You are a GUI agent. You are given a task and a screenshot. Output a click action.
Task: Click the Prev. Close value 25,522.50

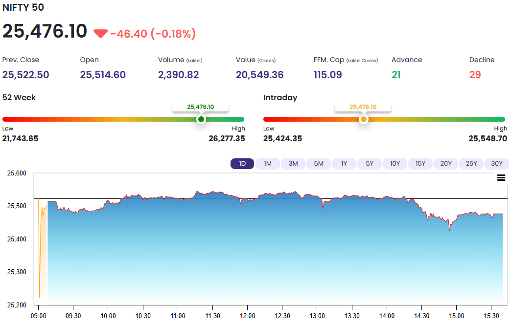pos(26,75)
